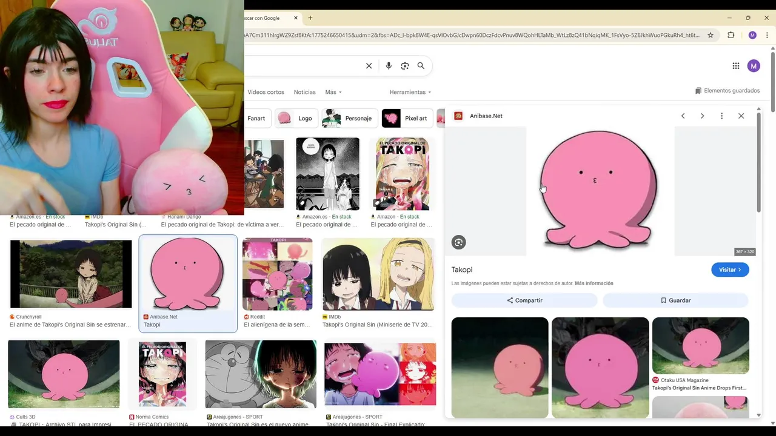This screenshot has height=436, width=776.
Task: Click the preview panel scrollbar
Action: 758,162
